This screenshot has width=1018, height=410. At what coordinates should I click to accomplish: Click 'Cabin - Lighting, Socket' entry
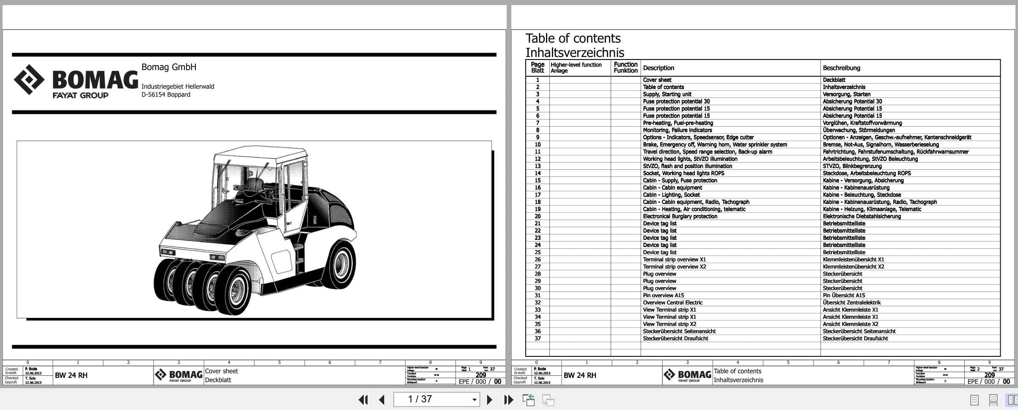click(671, 195)
